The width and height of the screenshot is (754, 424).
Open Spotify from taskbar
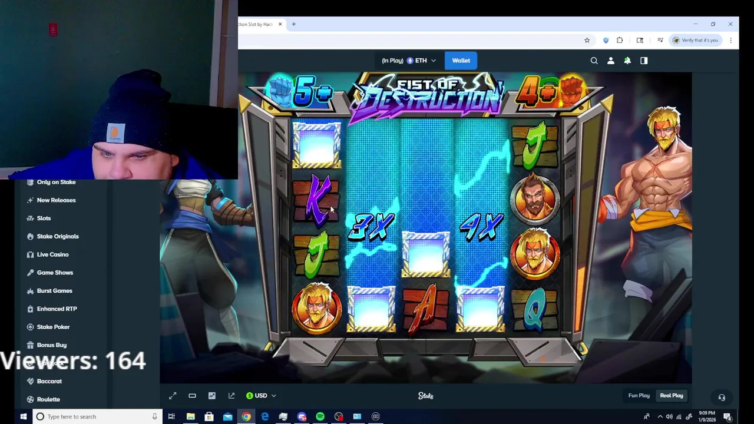click(320, 416)
